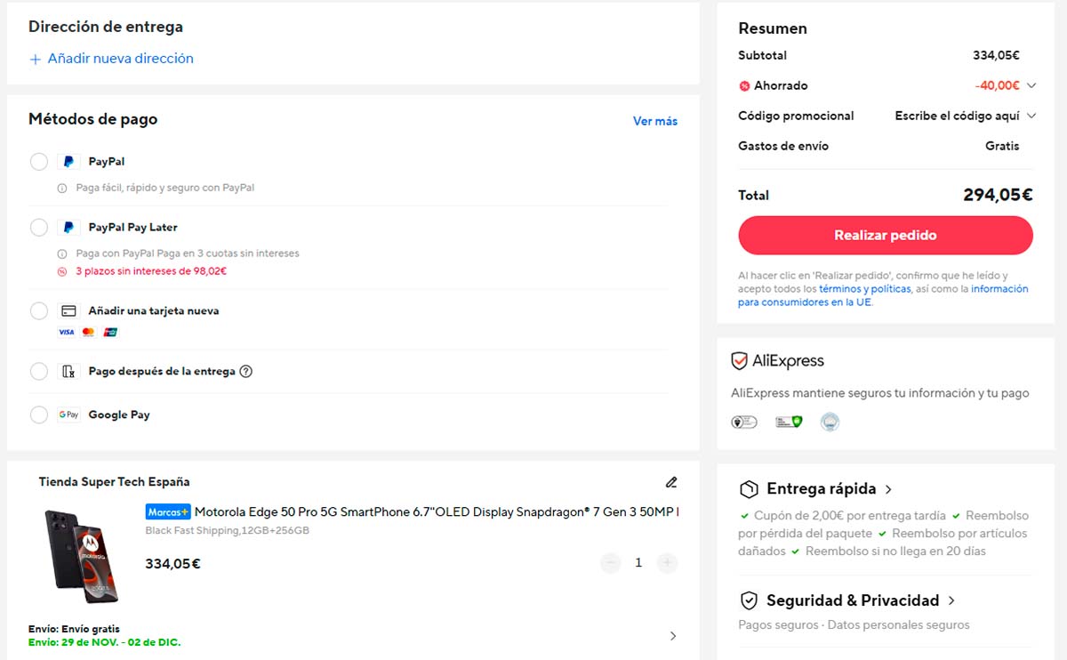Viewport: 1067px width, 660px height.
Task: Click the edit pencil icon for the order
Action: point(671,482)
